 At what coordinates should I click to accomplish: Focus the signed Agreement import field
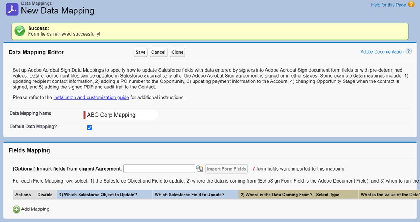coord(159,169)
